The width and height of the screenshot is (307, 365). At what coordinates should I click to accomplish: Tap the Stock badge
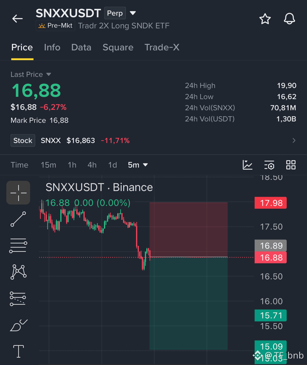[x=23, y=141]
